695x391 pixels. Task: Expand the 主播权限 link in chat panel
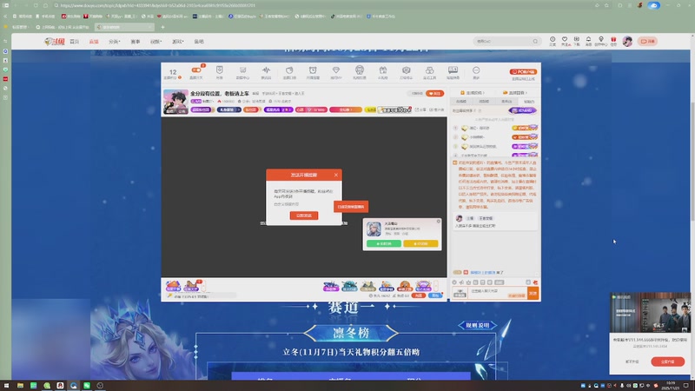(x=473, y=93)
